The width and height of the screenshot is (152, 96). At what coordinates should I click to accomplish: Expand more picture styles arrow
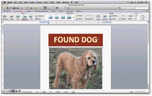[x=73, y=18]
